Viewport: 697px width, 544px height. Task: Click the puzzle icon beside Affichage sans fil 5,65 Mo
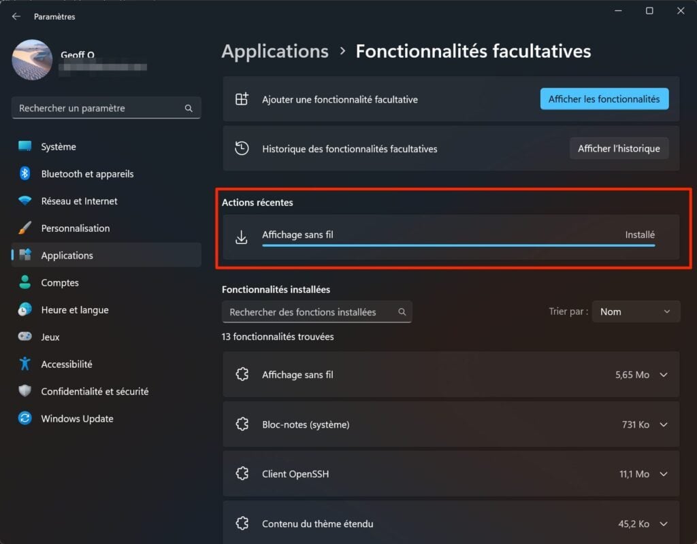tap(242, 375)
